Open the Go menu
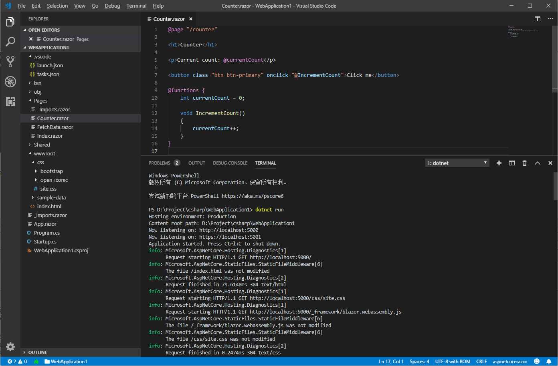Image resolution: width=558 pixels, height=366 pixels. click(95, 6)
